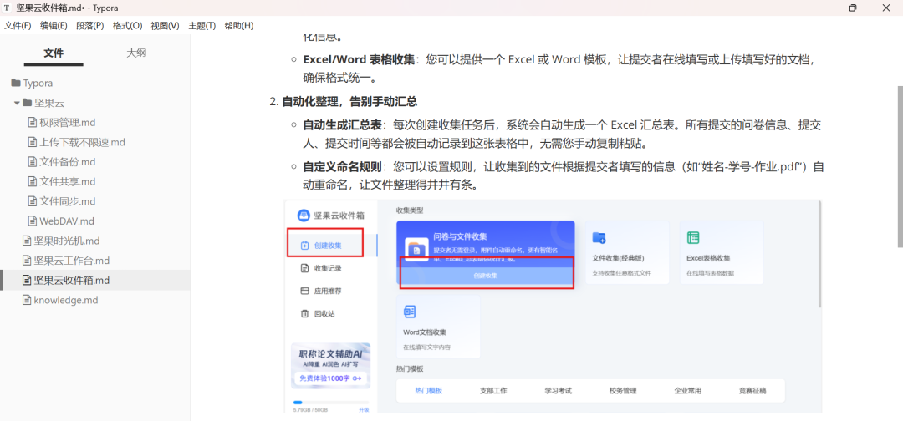The image size is (903, 421).
Task: Click the bold text 自动生成汇总表
Action: (342, 125)
